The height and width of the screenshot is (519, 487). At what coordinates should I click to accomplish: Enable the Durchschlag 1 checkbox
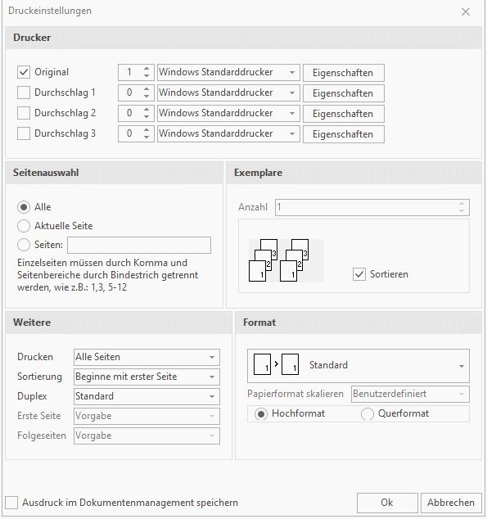[x=24, y=93]
